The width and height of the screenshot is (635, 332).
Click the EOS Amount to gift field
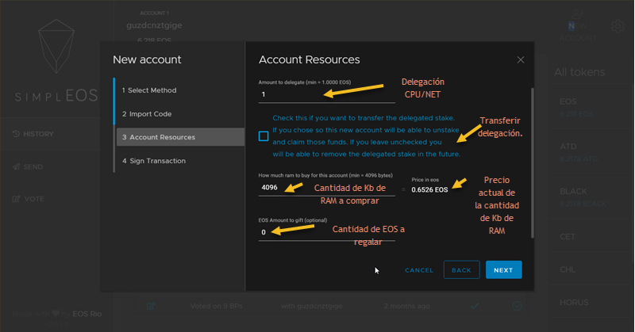(326, 232)
